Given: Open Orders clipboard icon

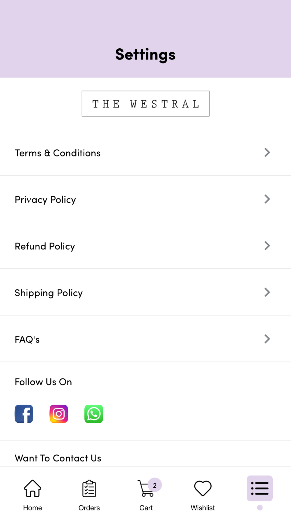Looking at the screenshot, I should pos(89,489).
